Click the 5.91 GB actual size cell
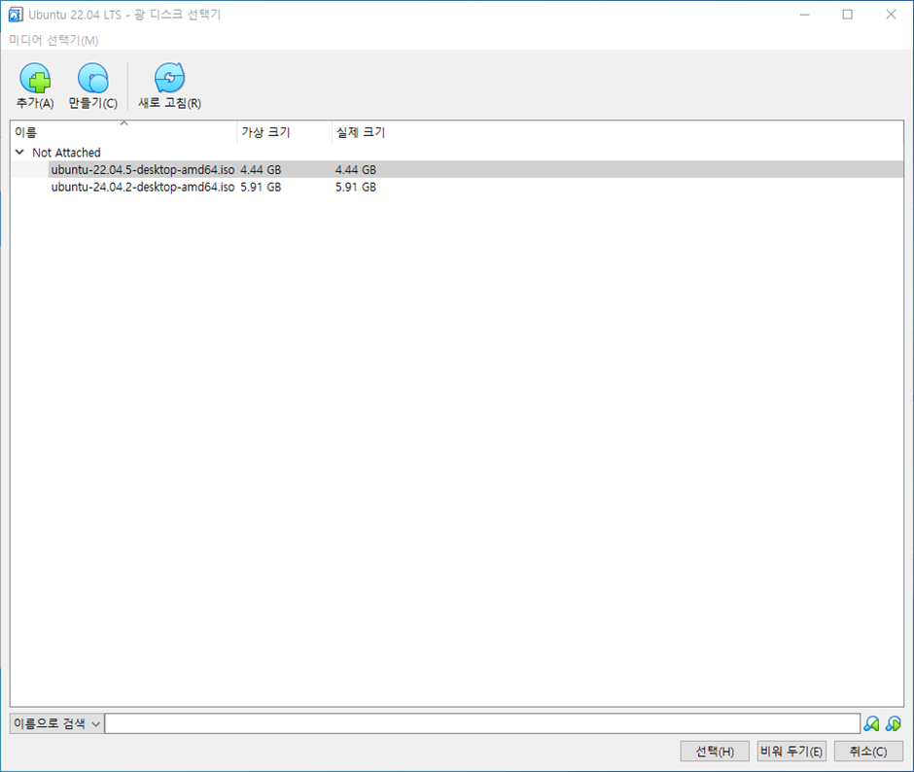This screenshot has width=914, height=772. (356, 188)
